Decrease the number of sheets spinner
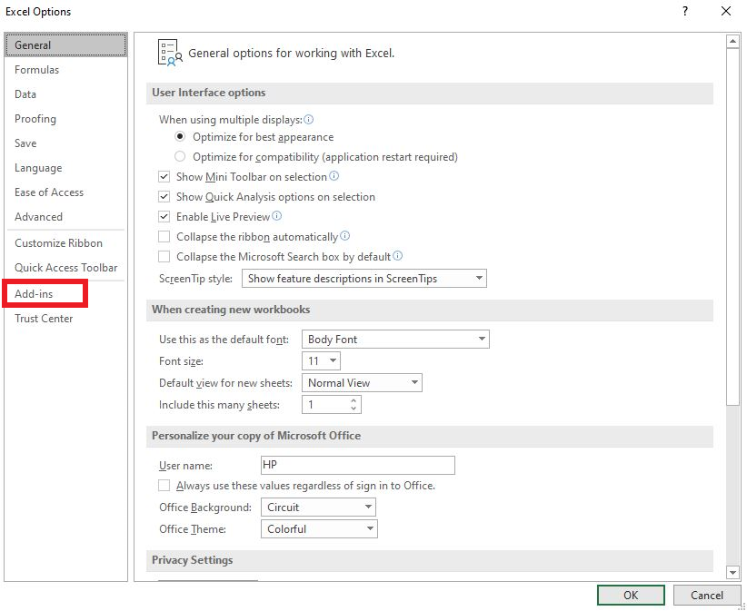Image resolution: width=747 pixels, height=611 pixels. pyautogui.click(x=354, y=409)
